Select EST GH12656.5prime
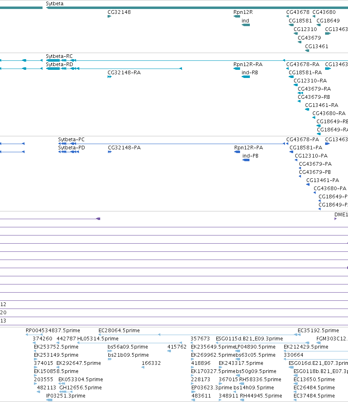 click(81, 388)
